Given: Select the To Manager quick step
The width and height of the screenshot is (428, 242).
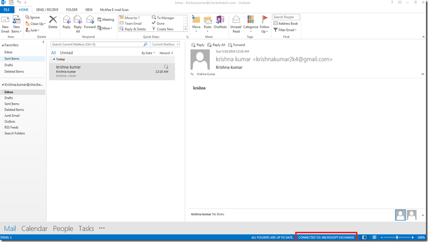Looking at the screenshot, I should (x=163, y=18).
